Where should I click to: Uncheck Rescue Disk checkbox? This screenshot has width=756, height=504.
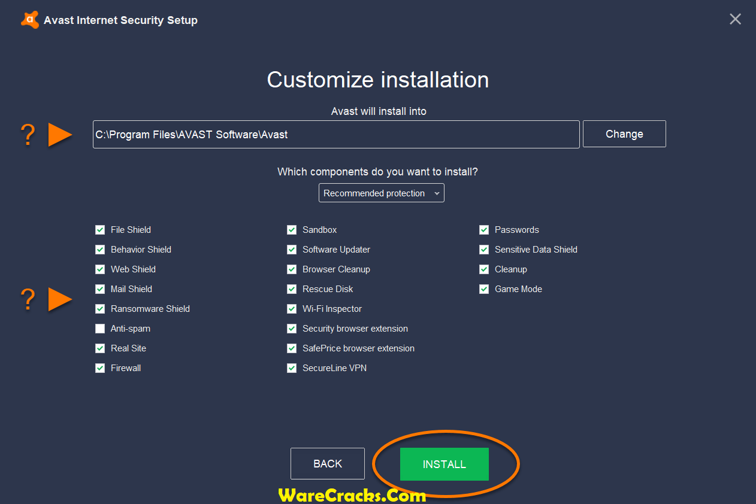tap(292, 289)
